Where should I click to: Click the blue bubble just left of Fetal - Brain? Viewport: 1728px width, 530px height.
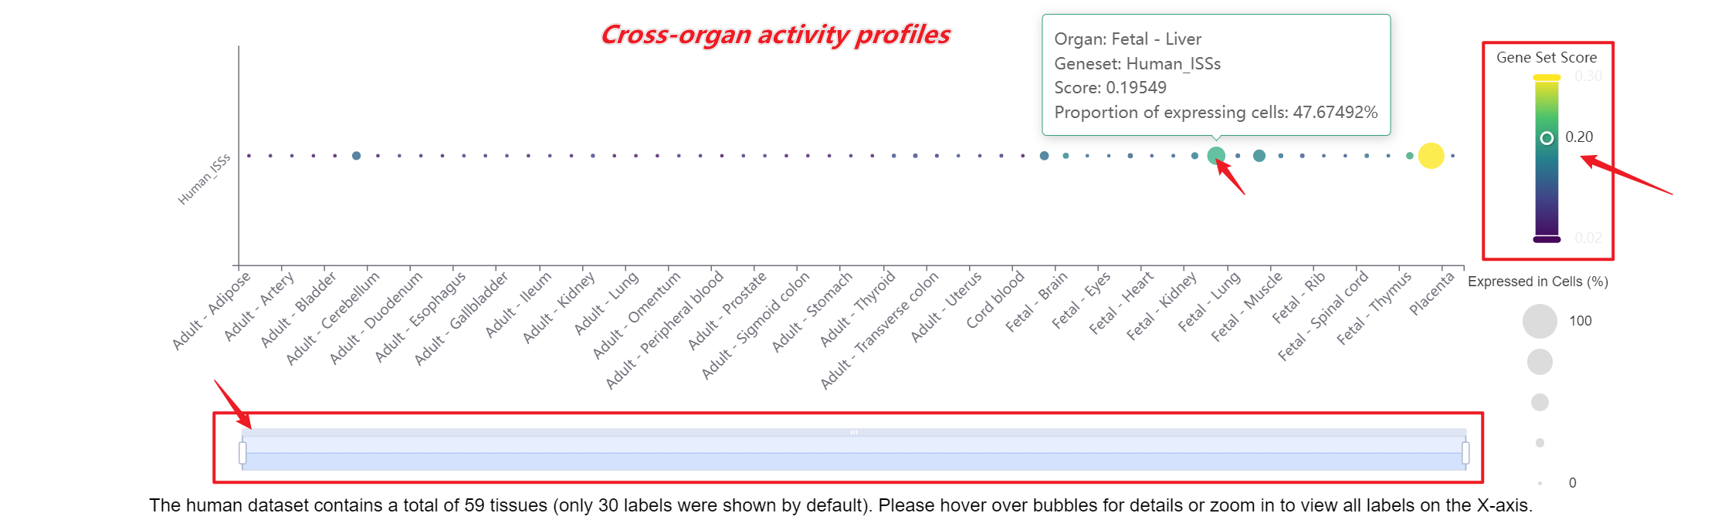click(1044, 156)
